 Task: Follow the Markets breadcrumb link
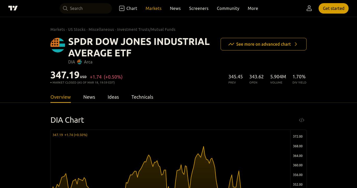pos(57,30)
